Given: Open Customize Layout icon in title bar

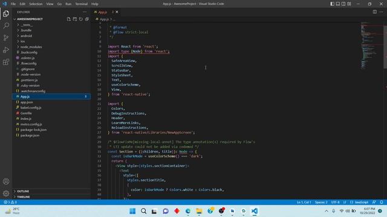Looking at the screenshot, I should (x=349, y=4).
